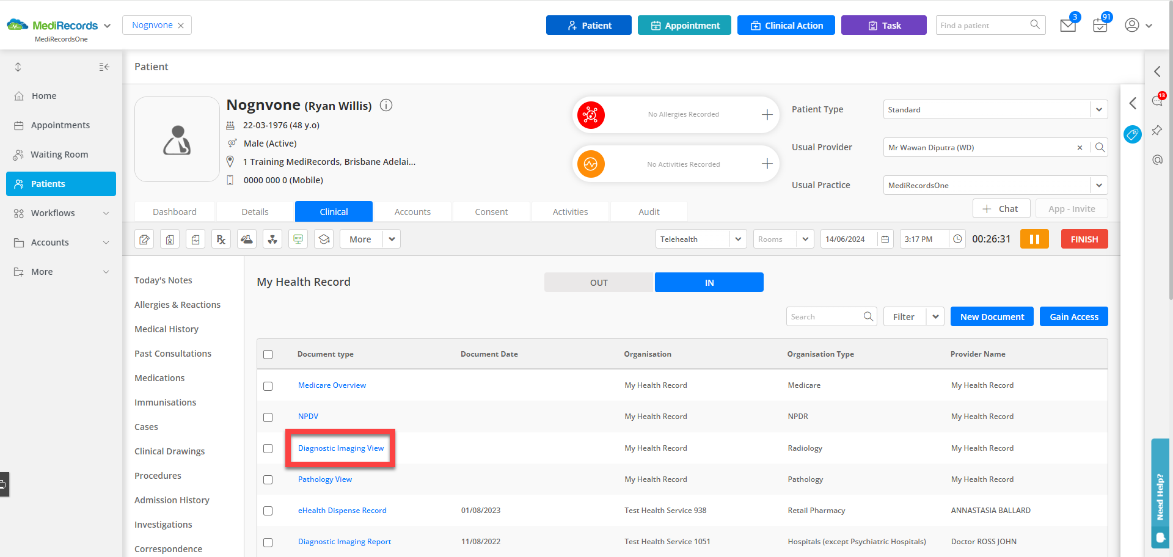Click the documents Search field
This screenshot has width=1173, height=557.
pos(831,316)
